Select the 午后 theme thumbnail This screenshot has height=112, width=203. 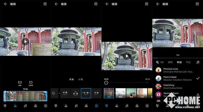coord(142,93)
